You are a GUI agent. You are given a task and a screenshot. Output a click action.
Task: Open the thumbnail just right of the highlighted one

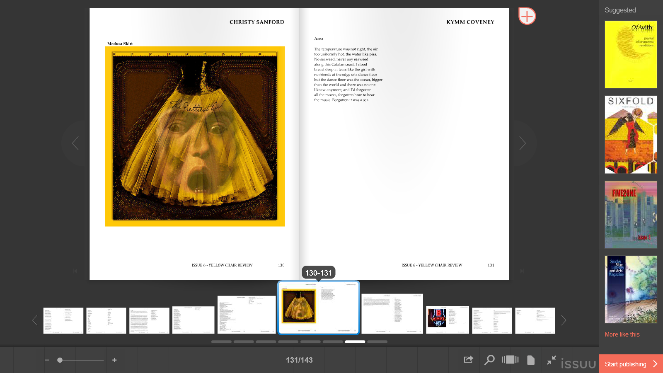(392, 314)
